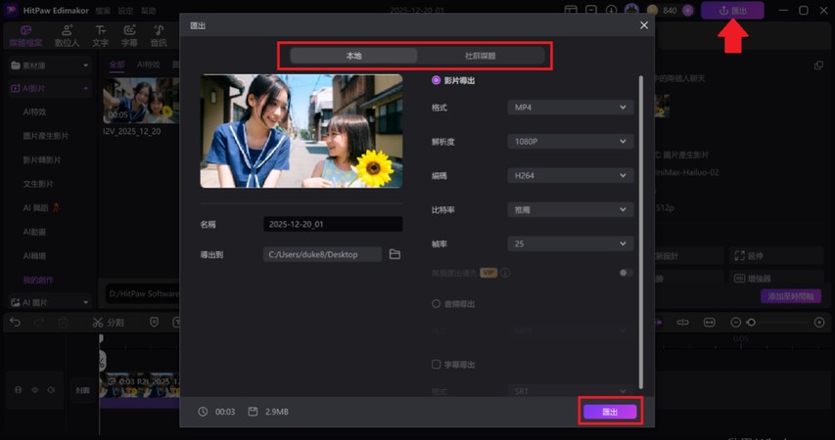Open the 格式 dropdown showing MP4

(x=571, y=108)
